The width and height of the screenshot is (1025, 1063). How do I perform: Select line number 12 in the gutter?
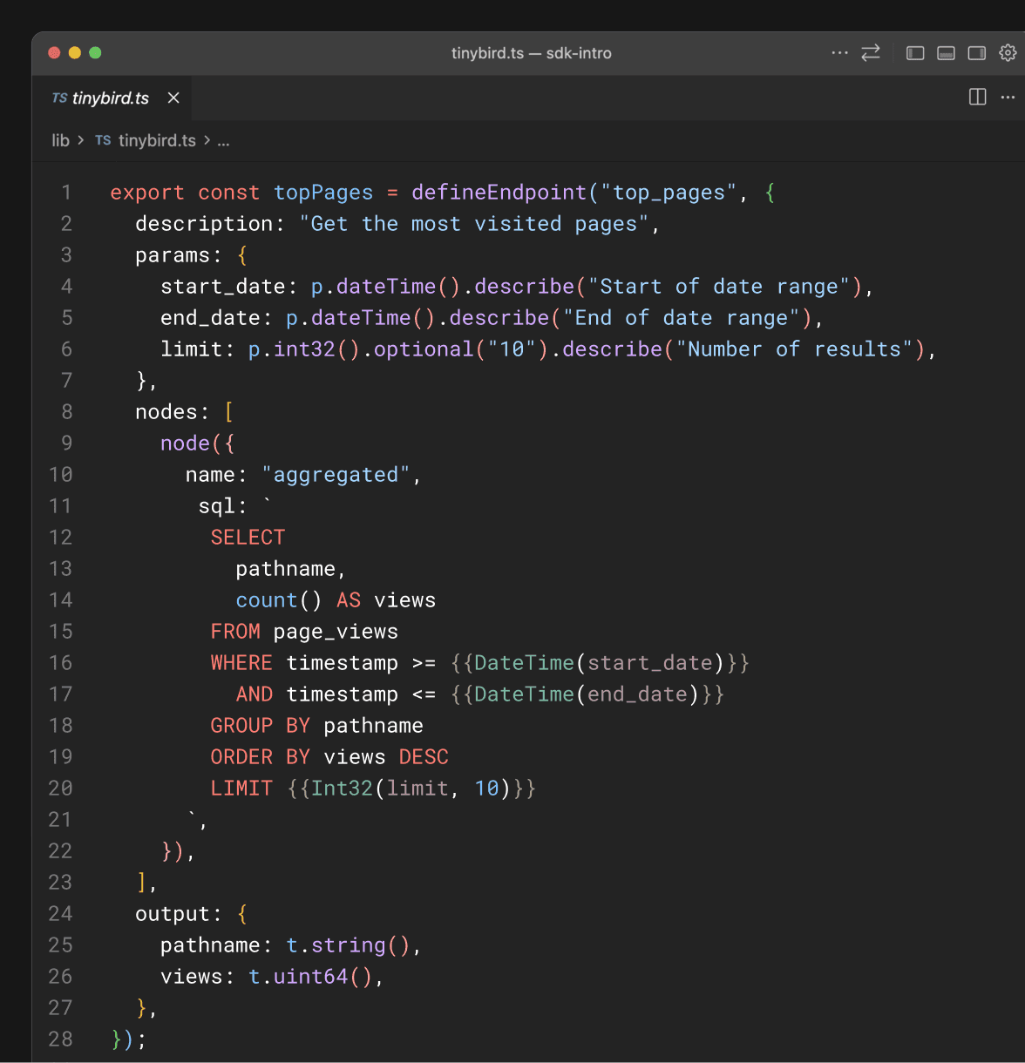click(60, 537)
